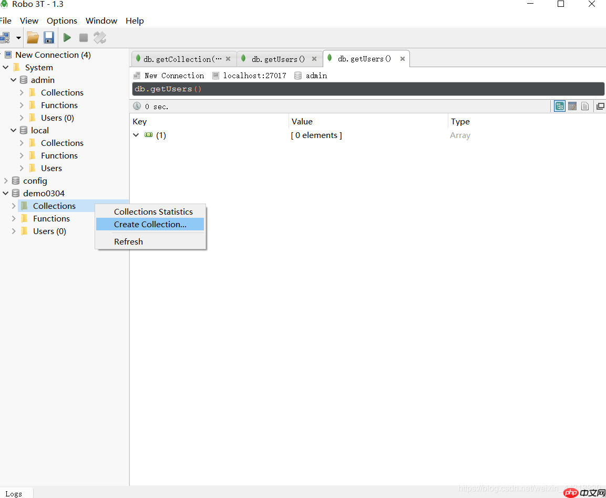The image size is (606, 498).
Task: Click the Save floppy disk icon
Action: click(49, 38)
